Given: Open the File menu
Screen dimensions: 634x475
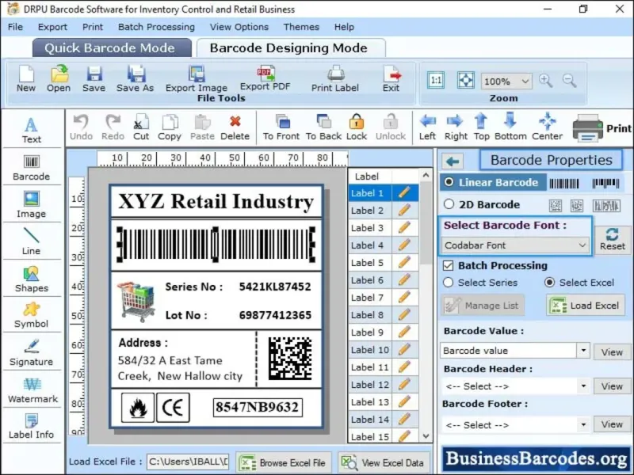Looking at the screenshot, I should 15,27.
